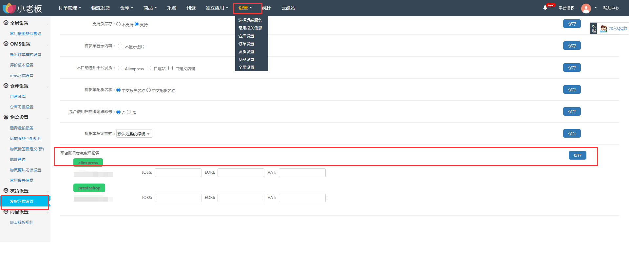Select 常用报关信息 in the settings dropdown
The height and width of the screenshot is (254, 629).
250,28
